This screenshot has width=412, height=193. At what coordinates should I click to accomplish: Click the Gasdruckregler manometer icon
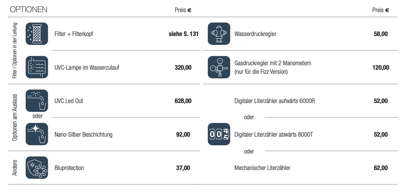coord(219,67)
